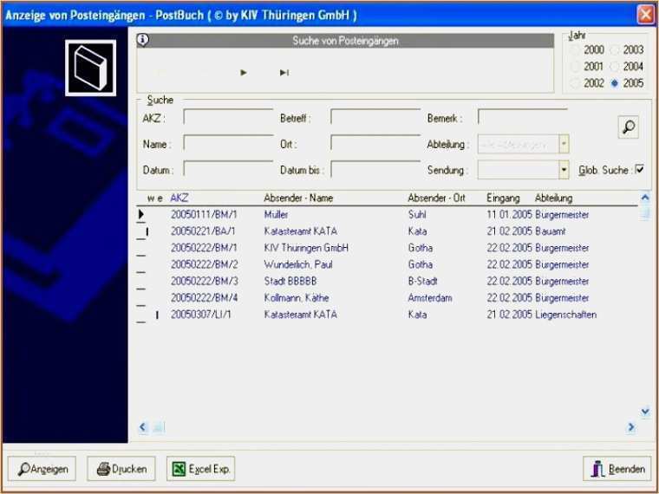Close the PostBuch window
Viewport: 659px width, 494px height.
coord(645,15)
